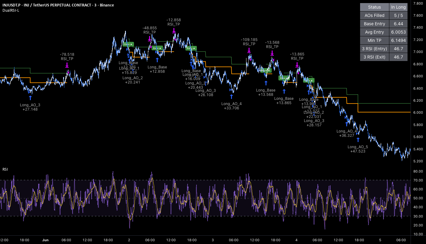Click the magenta exit arrow under -78.518 RSI_TP
The height and width of the screenshot is (244, 426).
[67, 65]
